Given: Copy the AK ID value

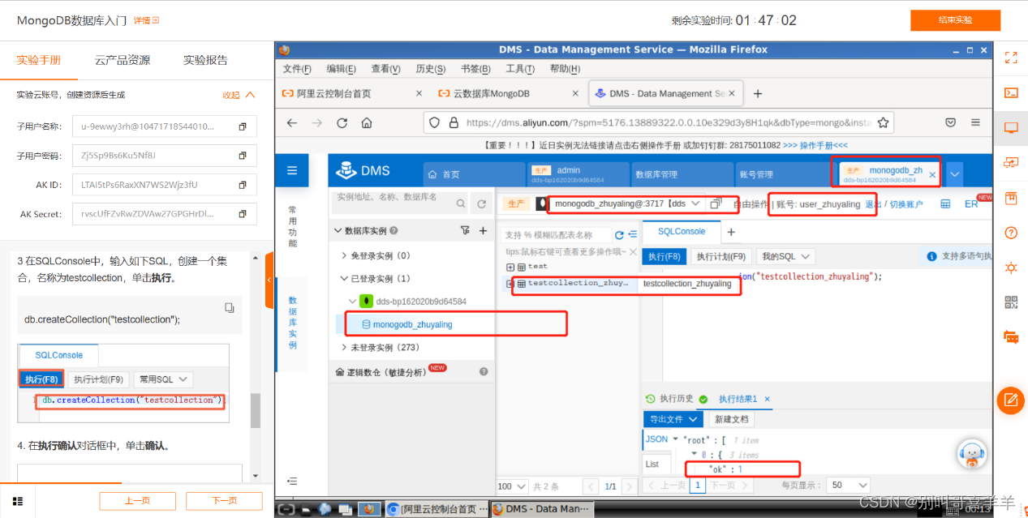Looking at the screenshot, I should tap(242, 185).
